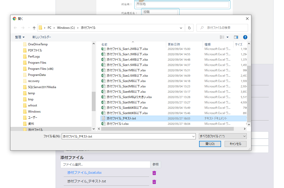Open the view options dropdown arrow
This screenshot has width=284, height=188.
click(x=228, y=37)
